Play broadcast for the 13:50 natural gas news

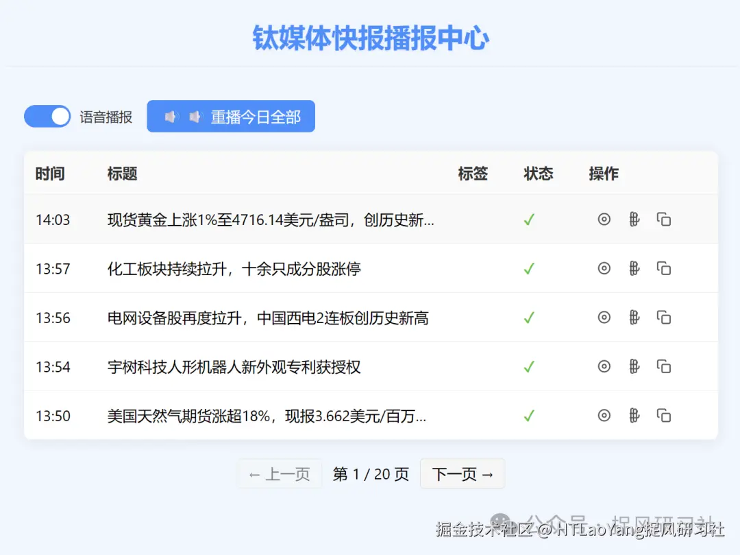(634, 415)
